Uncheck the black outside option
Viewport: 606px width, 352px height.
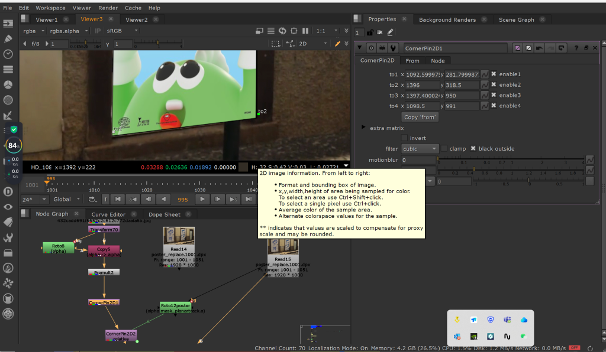point(473,148)
